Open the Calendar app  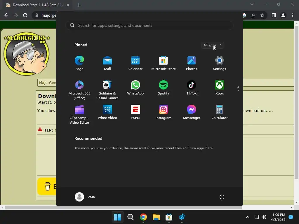click(x=135, y=63)
